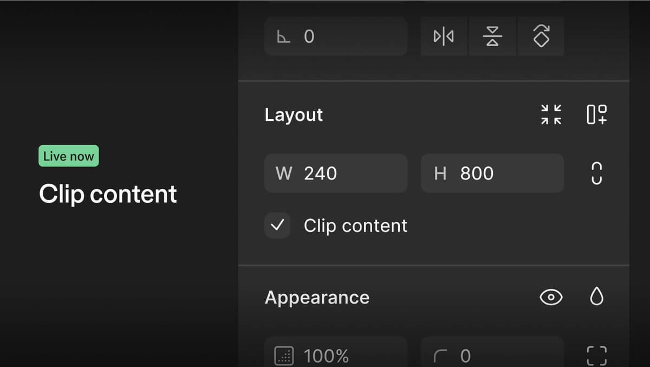Select the Layout panel header
The width and height of the screenshot is (650, 367).
click(293, 114)
